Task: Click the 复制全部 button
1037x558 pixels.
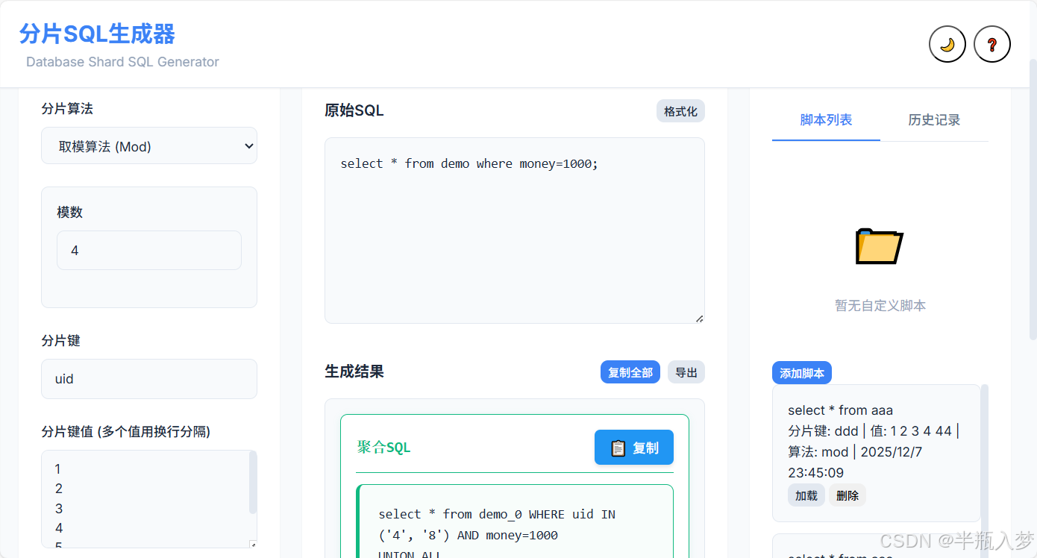Action: (x=630, y=372)
